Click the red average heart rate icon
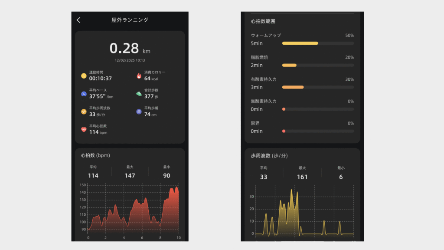This screenshot has width=444, height=250. coord(84,129)
